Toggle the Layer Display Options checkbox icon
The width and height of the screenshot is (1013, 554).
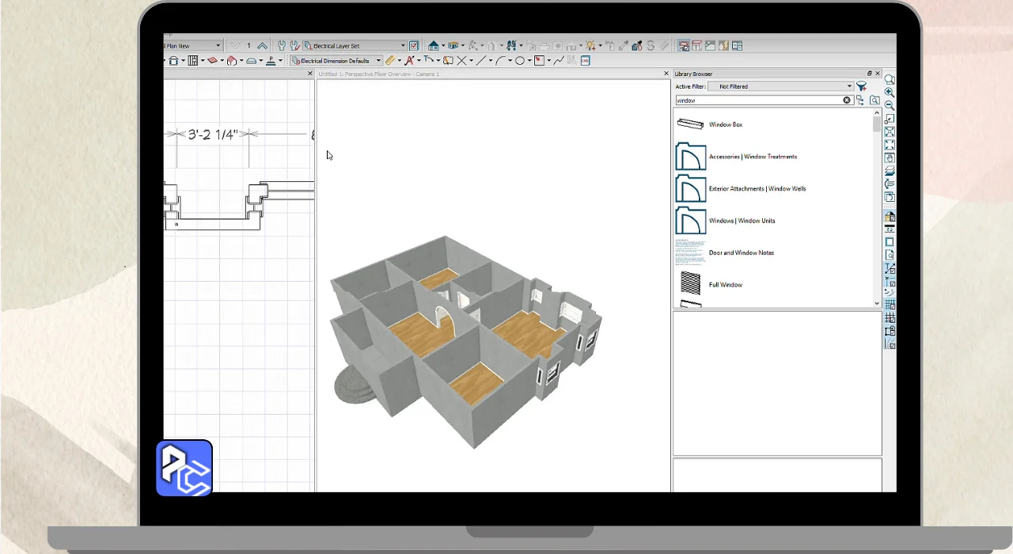414,46
